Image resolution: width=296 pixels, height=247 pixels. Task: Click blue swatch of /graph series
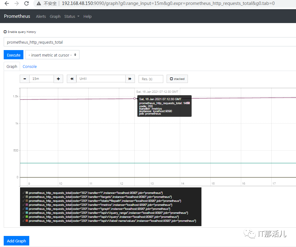point(27,209)
